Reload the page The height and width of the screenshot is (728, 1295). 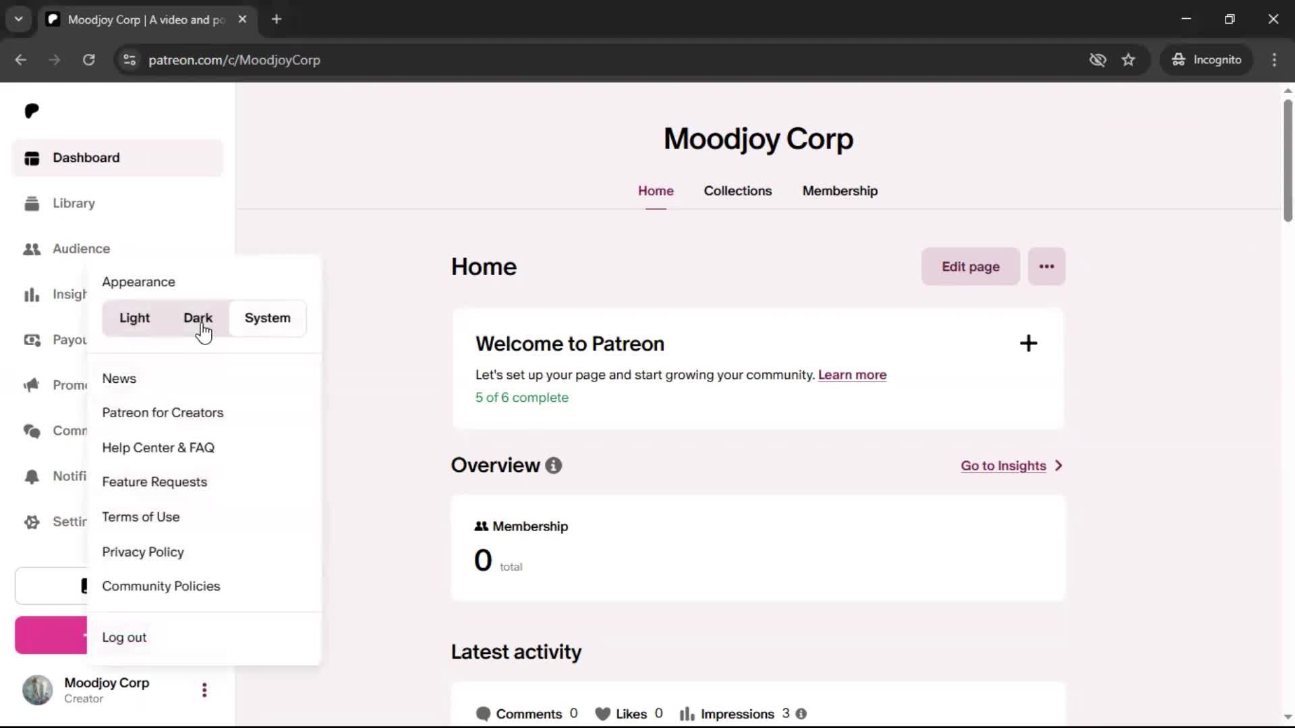(x=88, y=60)
